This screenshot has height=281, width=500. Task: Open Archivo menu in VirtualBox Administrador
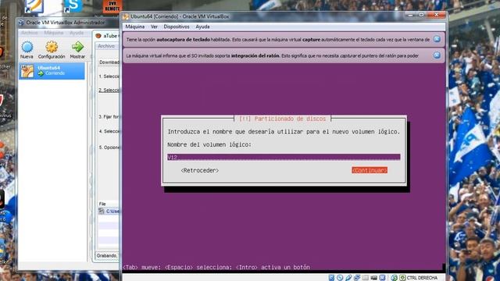[x=30, y=33]
